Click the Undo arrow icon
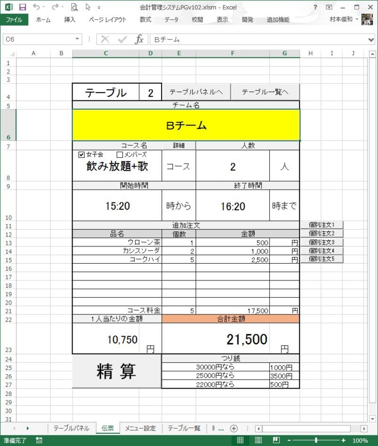 36,7
